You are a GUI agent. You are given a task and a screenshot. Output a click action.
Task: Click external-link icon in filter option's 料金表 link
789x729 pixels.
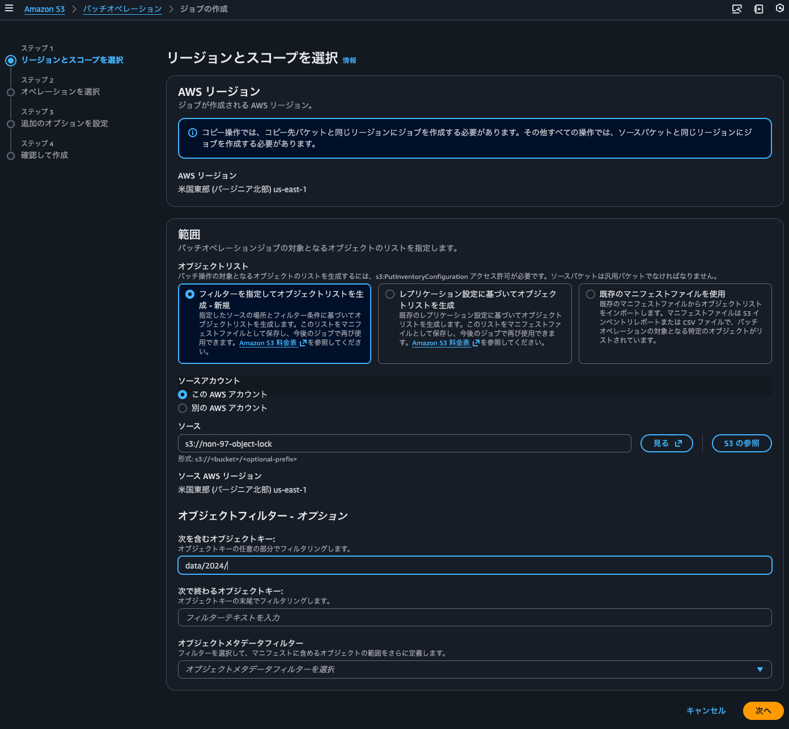tap(303, 343)
